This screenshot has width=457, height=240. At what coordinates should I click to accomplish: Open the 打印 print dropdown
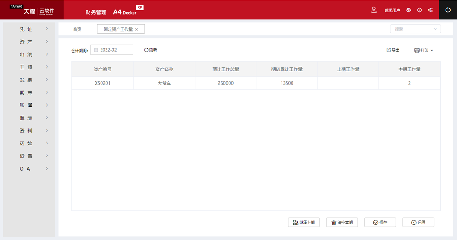coord(423,50)
